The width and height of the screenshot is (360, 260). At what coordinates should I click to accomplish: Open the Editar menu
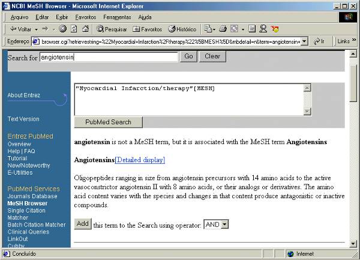point(42,17)
